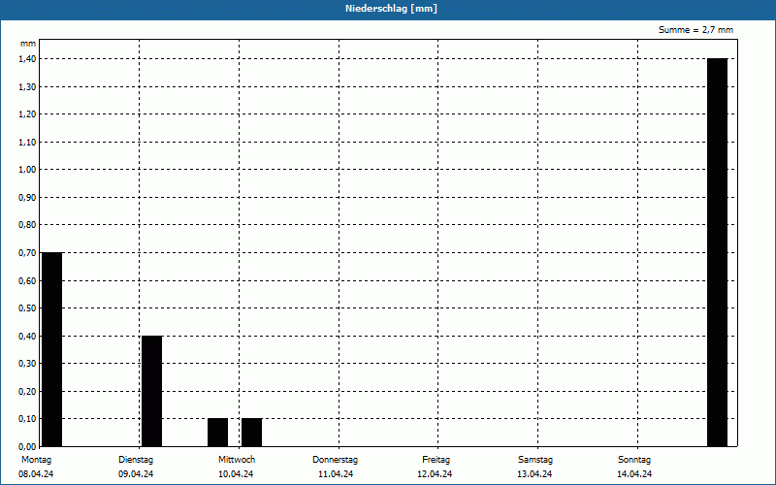Click the 1,20 y-axis value
776x485 pixels.
pyautogui.click(x=28, y=114)
